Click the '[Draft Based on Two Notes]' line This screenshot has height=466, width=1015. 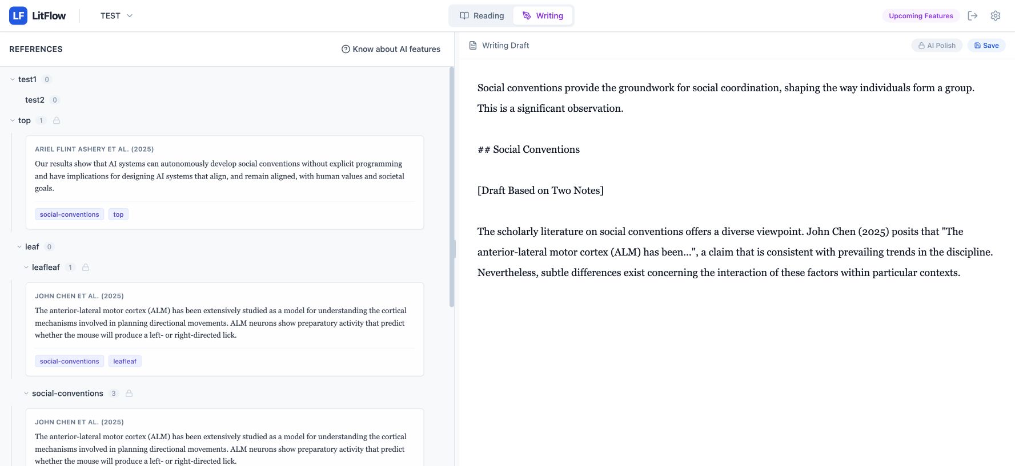click(x=540, y=191)
